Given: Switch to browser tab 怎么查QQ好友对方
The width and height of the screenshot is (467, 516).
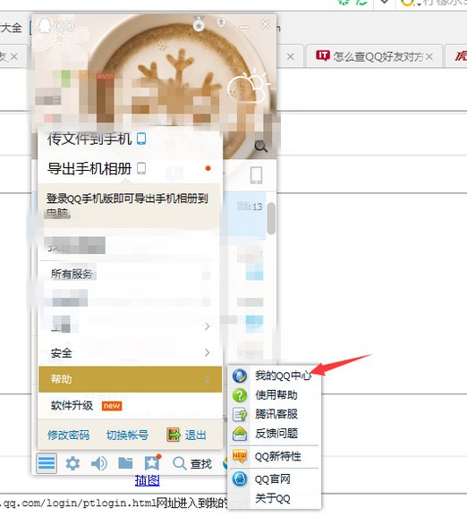Looking at the screenshot, I should [374, 56].
